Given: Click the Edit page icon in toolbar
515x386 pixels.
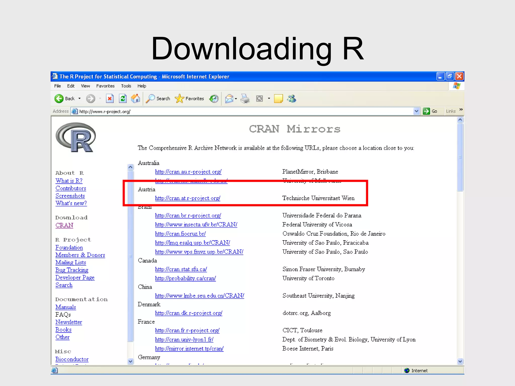Looking at the screenshot, I should click(x=260, y=99).
